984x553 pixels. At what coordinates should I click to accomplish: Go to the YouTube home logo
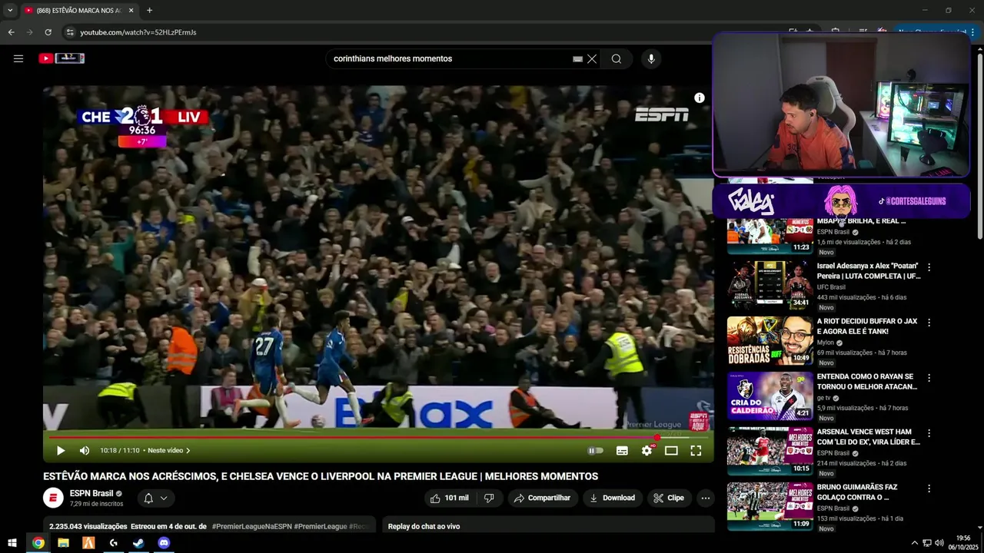pos(61,58)
